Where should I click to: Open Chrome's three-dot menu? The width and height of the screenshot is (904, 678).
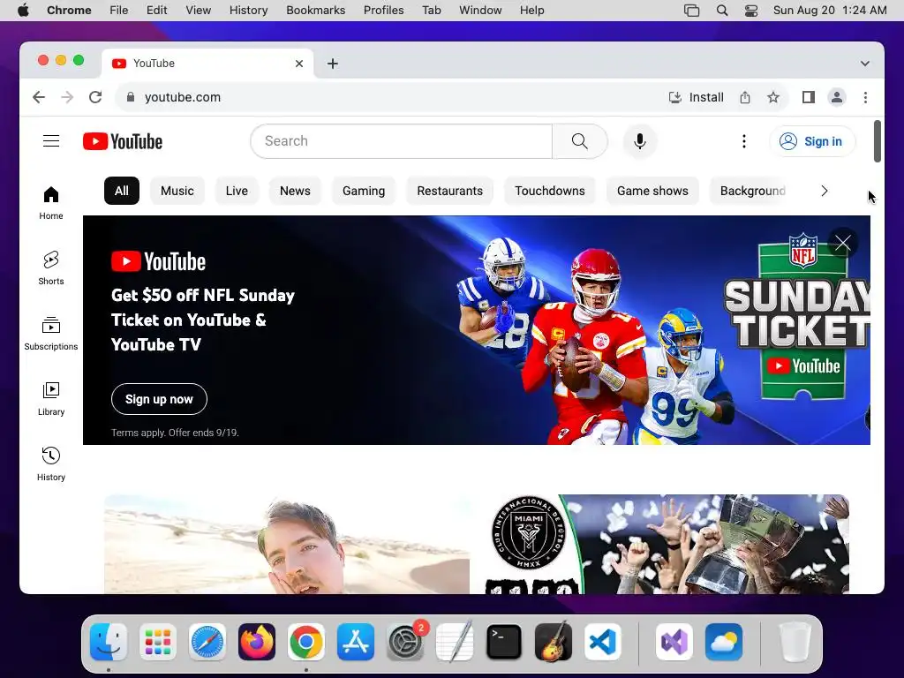(x=865, y=97)
